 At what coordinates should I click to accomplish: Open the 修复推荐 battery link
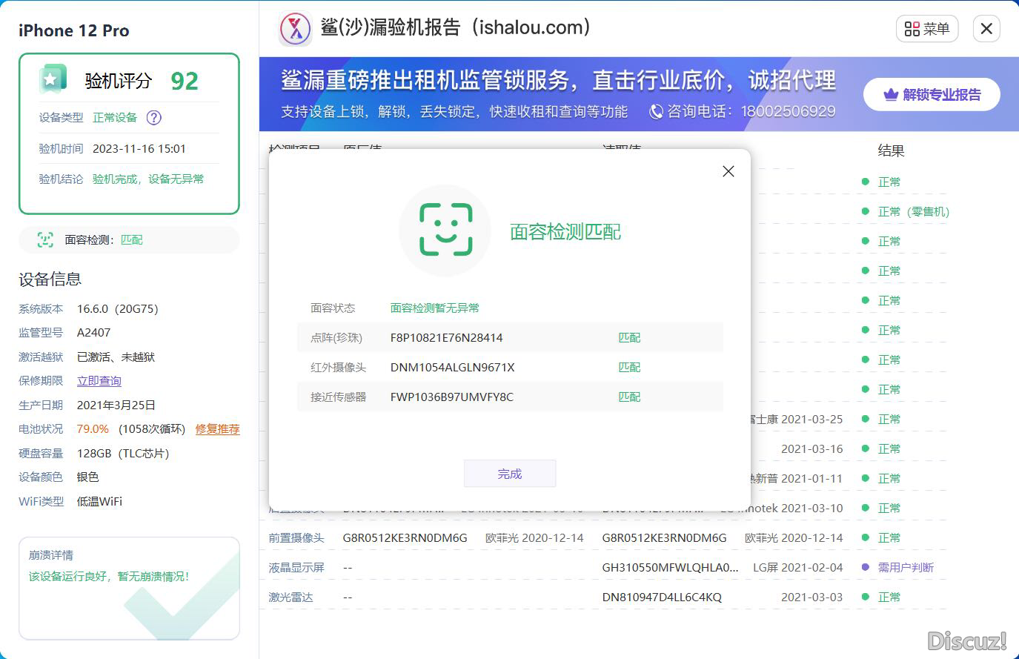tap(217, 429)
